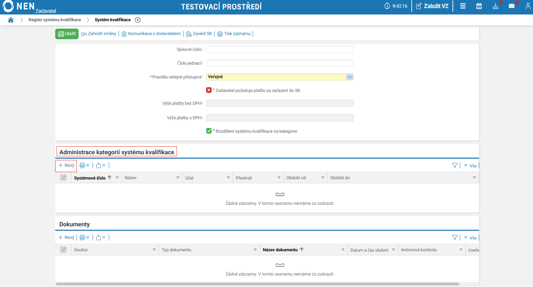The height and width of the screenshot is (287, 533).
Task: Open Období od column filter arrow
Action: tap(323, 178)
